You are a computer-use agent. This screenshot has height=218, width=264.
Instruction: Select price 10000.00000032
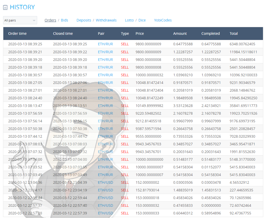149,75
